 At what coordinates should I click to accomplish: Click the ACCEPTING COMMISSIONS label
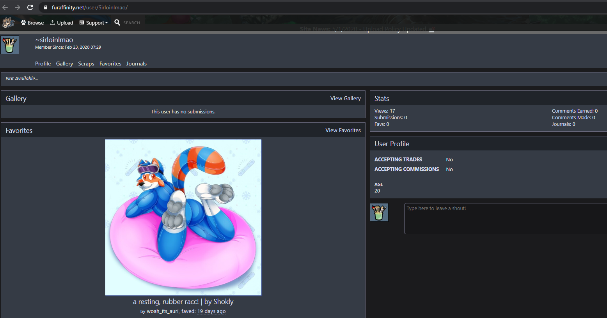tap(406, 169)
